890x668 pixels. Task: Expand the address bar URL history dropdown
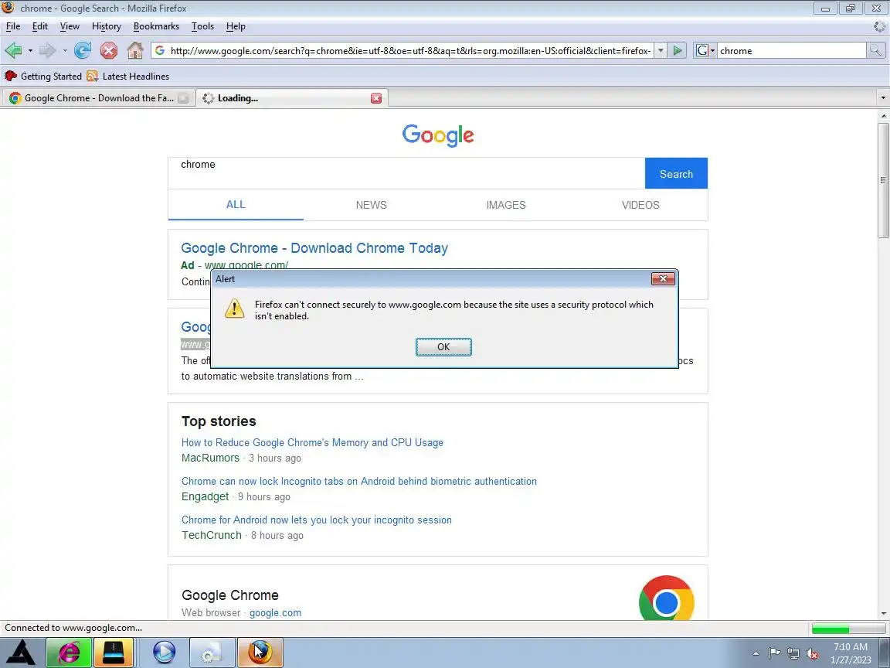[660, 50]
